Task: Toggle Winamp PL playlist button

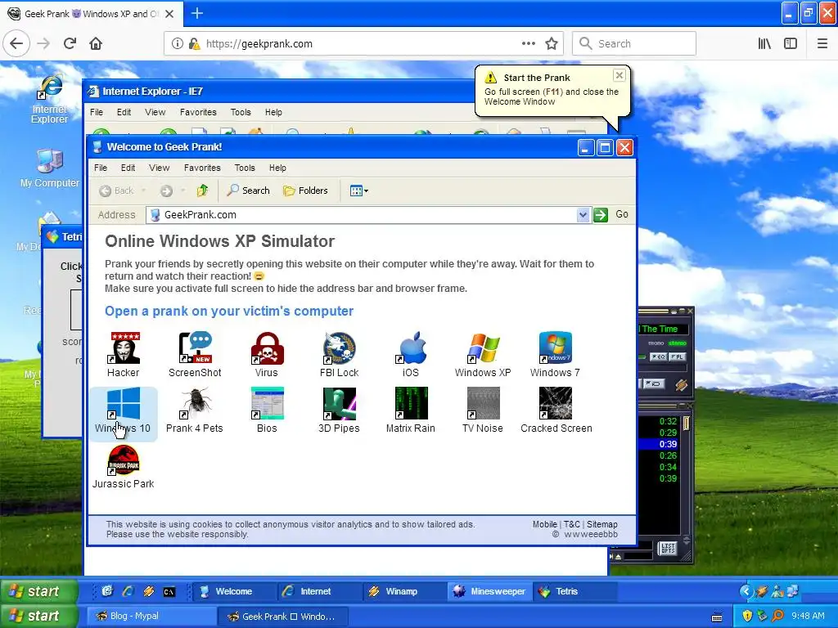Action: pyautogui.click(x=677, y=357)
